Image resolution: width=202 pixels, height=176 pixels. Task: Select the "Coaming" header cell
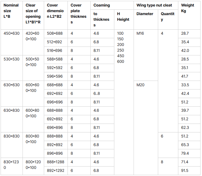[x=102, y=5]
